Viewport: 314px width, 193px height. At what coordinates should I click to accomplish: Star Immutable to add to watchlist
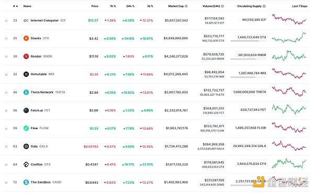[6, 74]
